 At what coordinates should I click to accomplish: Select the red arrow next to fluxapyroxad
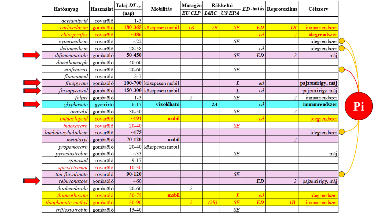[31, 91]
